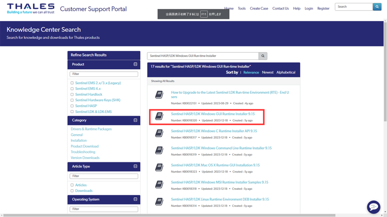Click book icon beside Windows C Runtime Installer API
This screenshot has height=217, width=387.
click(x=159, y=133)
